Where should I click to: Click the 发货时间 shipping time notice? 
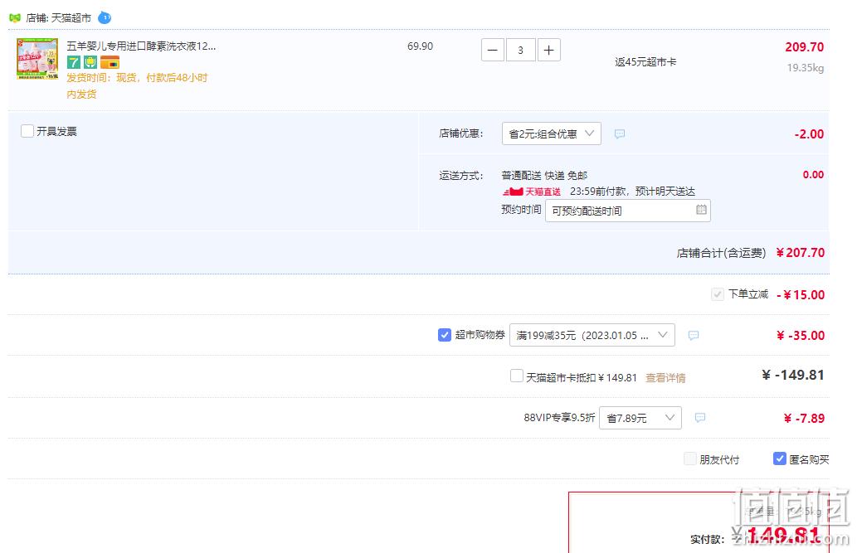point(137,85)
